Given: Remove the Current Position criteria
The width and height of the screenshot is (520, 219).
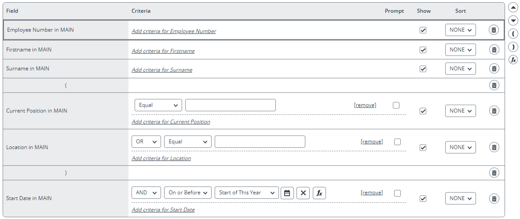Looking at the screenshot, I should [365, 105].
